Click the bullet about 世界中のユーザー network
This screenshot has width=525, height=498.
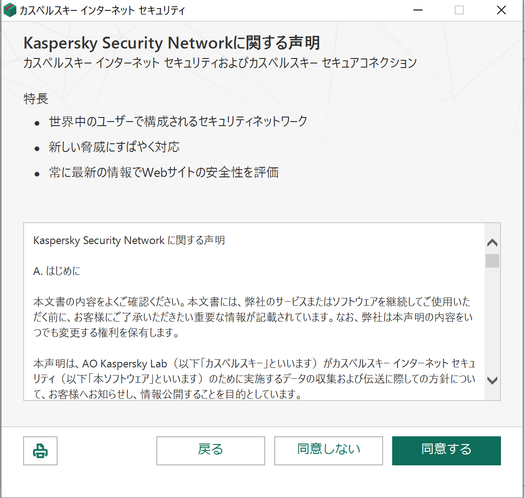(x=178, y=121)
